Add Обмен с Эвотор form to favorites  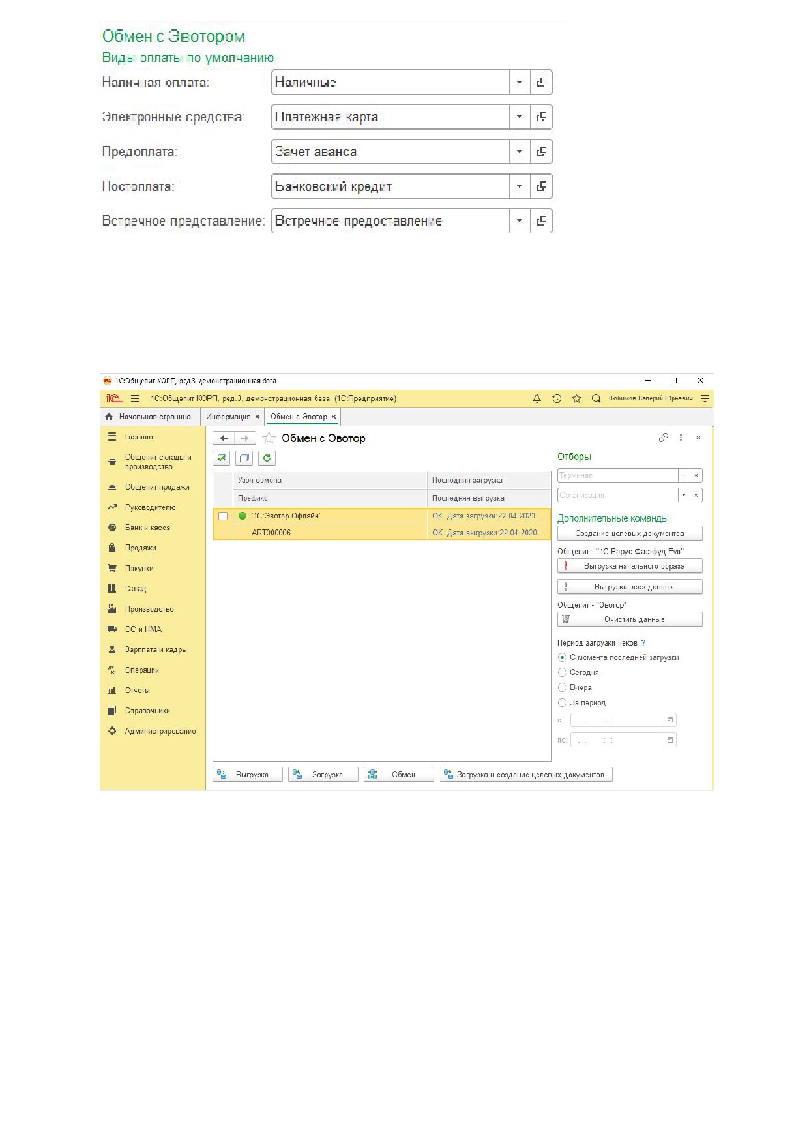click(x=269, y=438)
